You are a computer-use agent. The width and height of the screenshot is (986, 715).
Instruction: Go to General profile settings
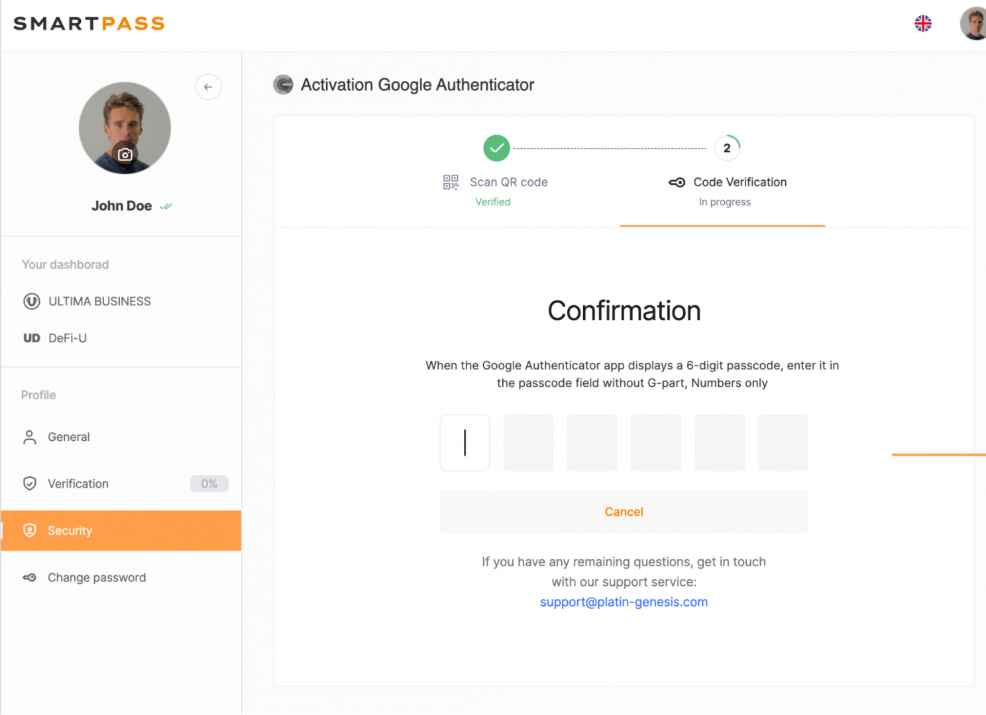(68, 437)
